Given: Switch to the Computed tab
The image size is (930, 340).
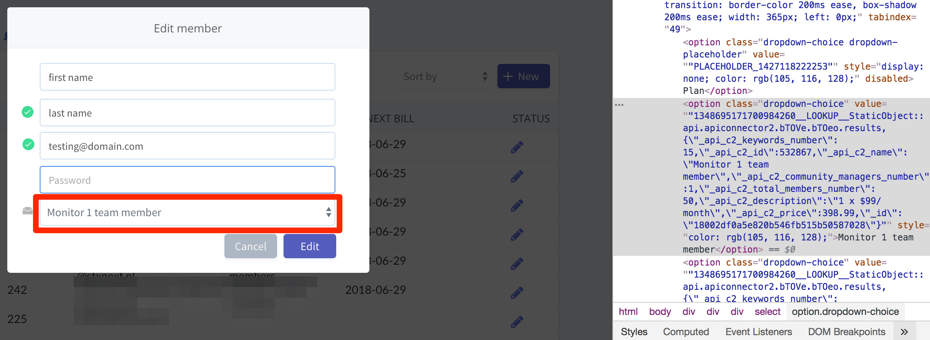Looking at the screenshot, I should 686,332.
